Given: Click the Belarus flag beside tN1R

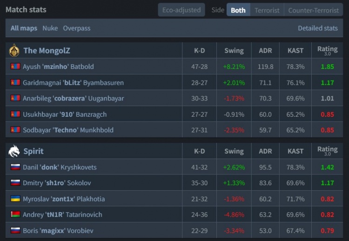Looking at the screenshot, I should point(15,214).
